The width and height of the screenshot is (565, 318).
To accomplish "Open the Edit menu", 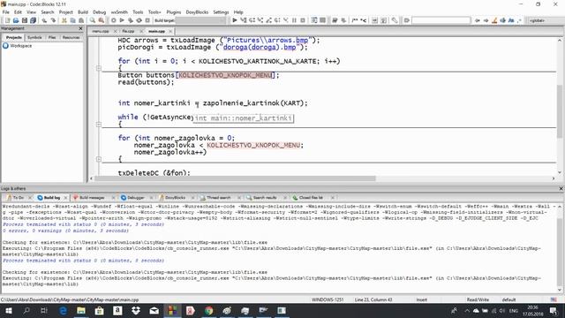I will 18,11.
